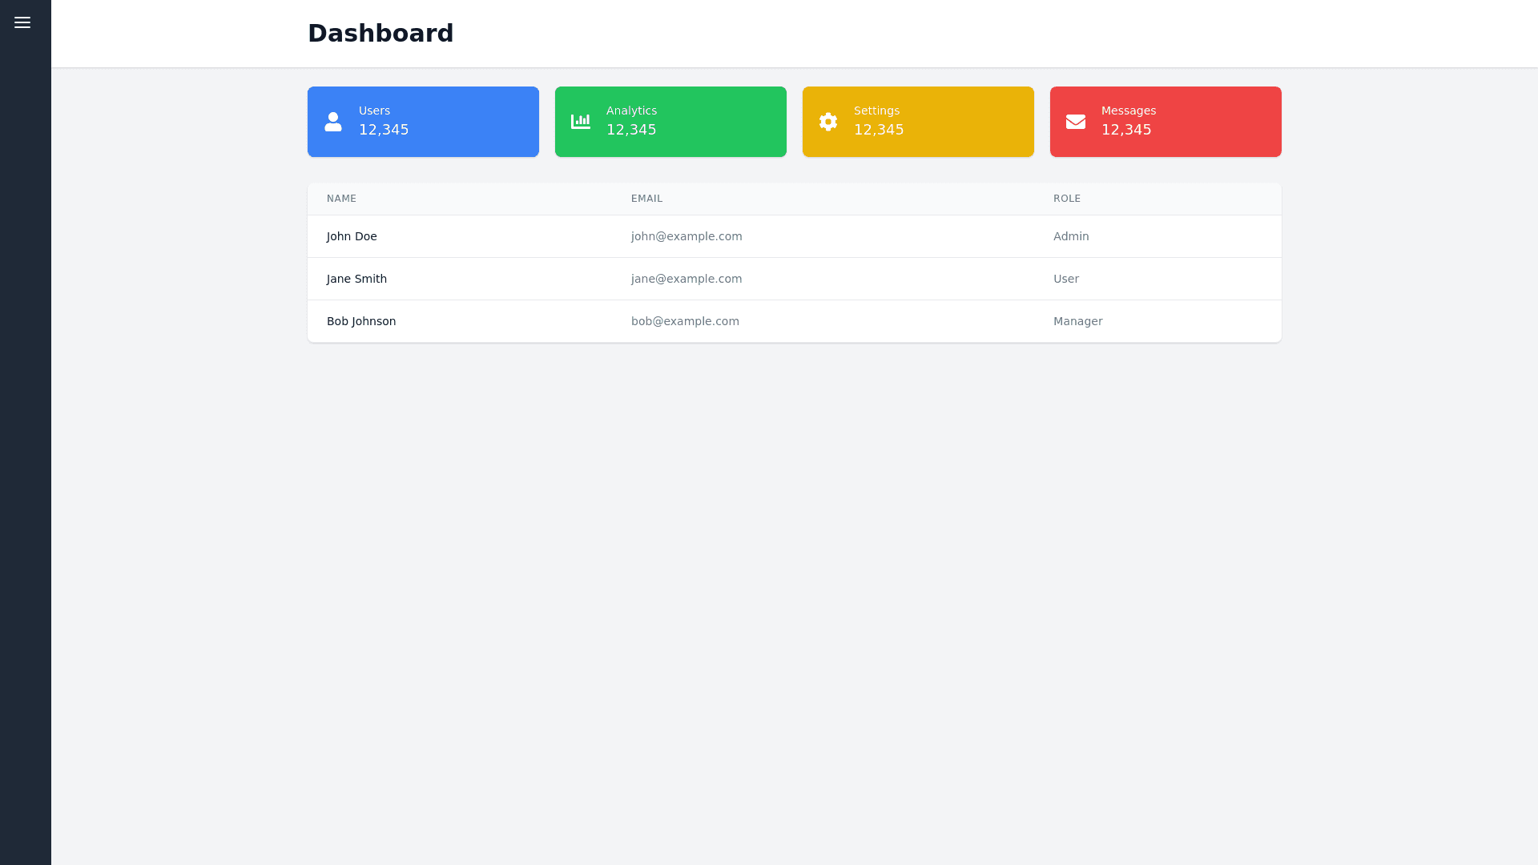Click the Dashboard page heading

point(380,33)
